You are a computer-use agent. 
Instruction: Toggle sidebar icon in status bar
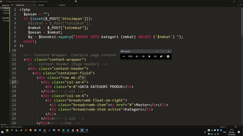2,127
